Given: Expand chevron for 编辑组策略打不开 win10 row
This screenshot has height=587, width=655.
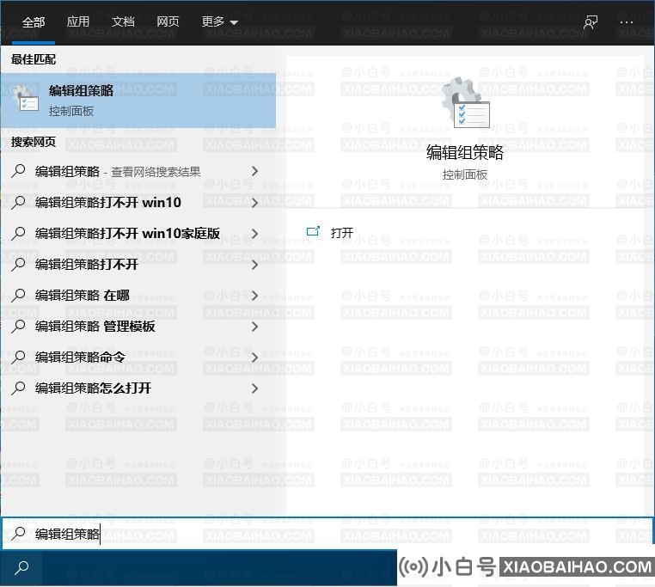Looking at the screenshot, I should point(254,203).
